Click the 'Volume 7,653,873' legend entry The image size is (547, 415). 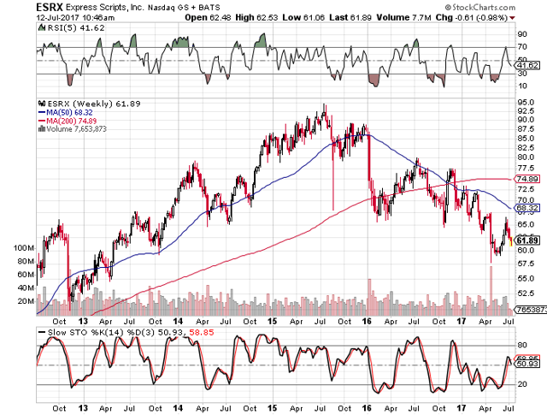click(x=76, y=129)
